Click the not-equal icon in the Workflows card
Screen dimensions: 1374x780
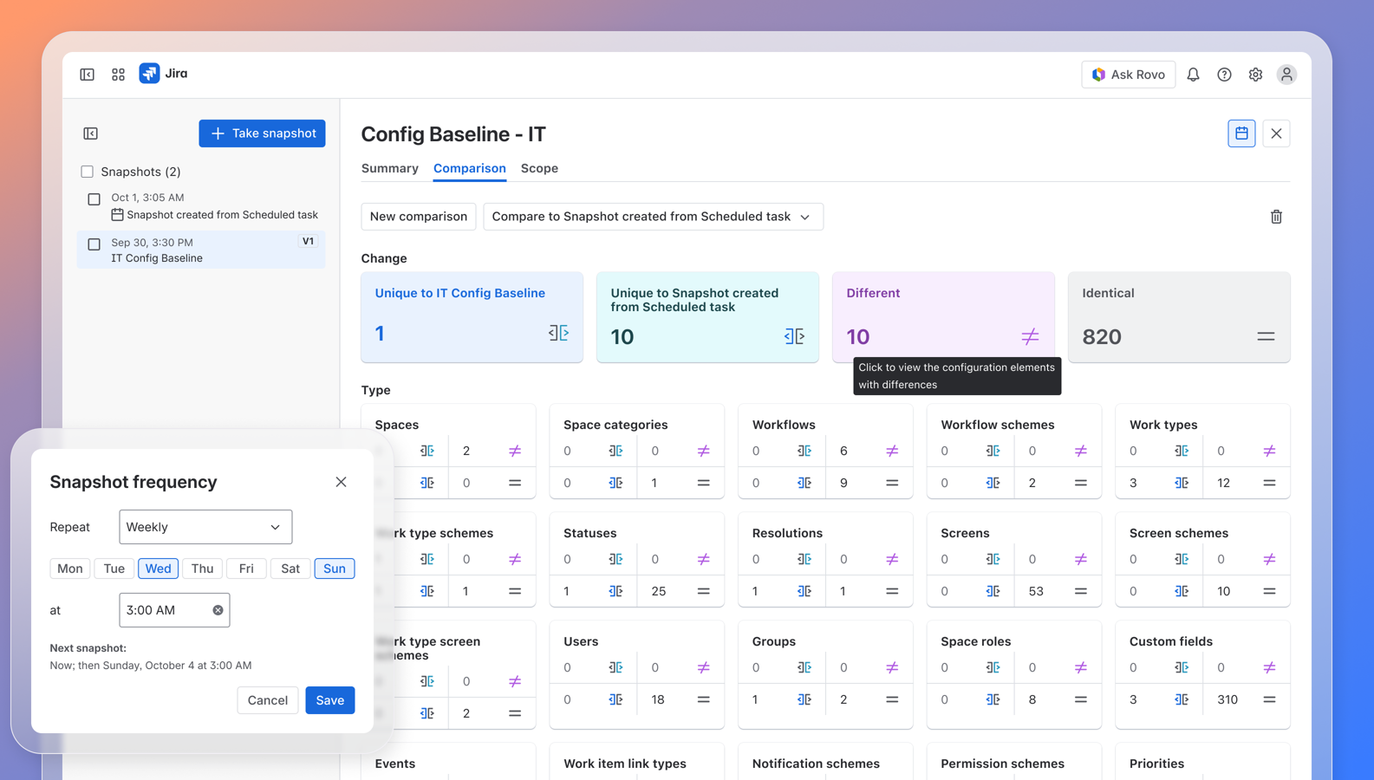(x=892, y=451)
